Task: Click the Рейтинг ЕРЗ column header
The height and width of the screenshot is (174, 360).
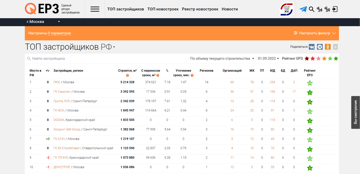Action: click(310, 73)
